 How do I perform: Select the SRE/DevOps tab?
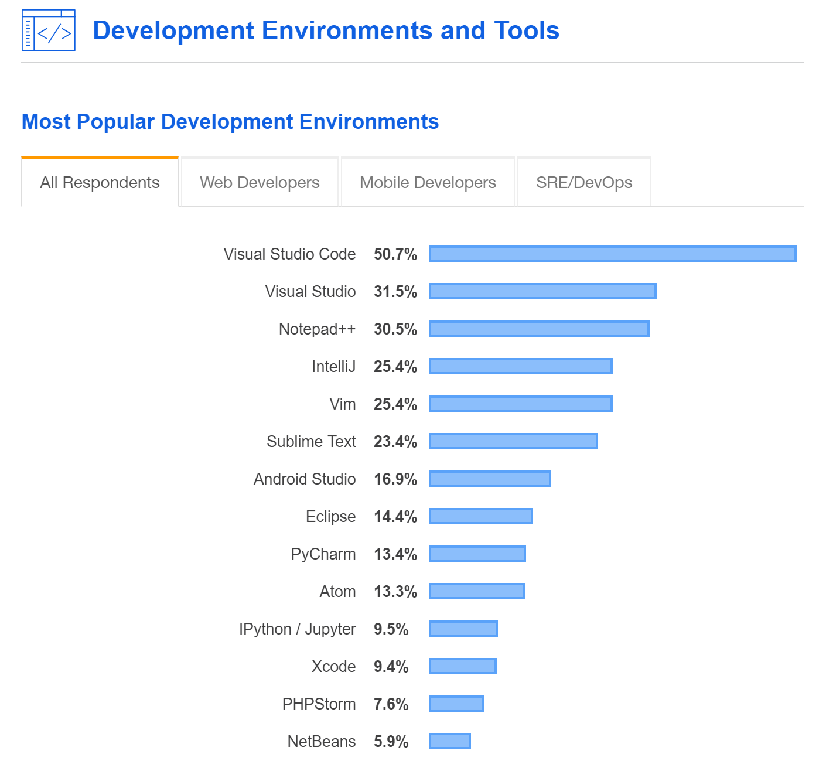[x=584, y=182]
